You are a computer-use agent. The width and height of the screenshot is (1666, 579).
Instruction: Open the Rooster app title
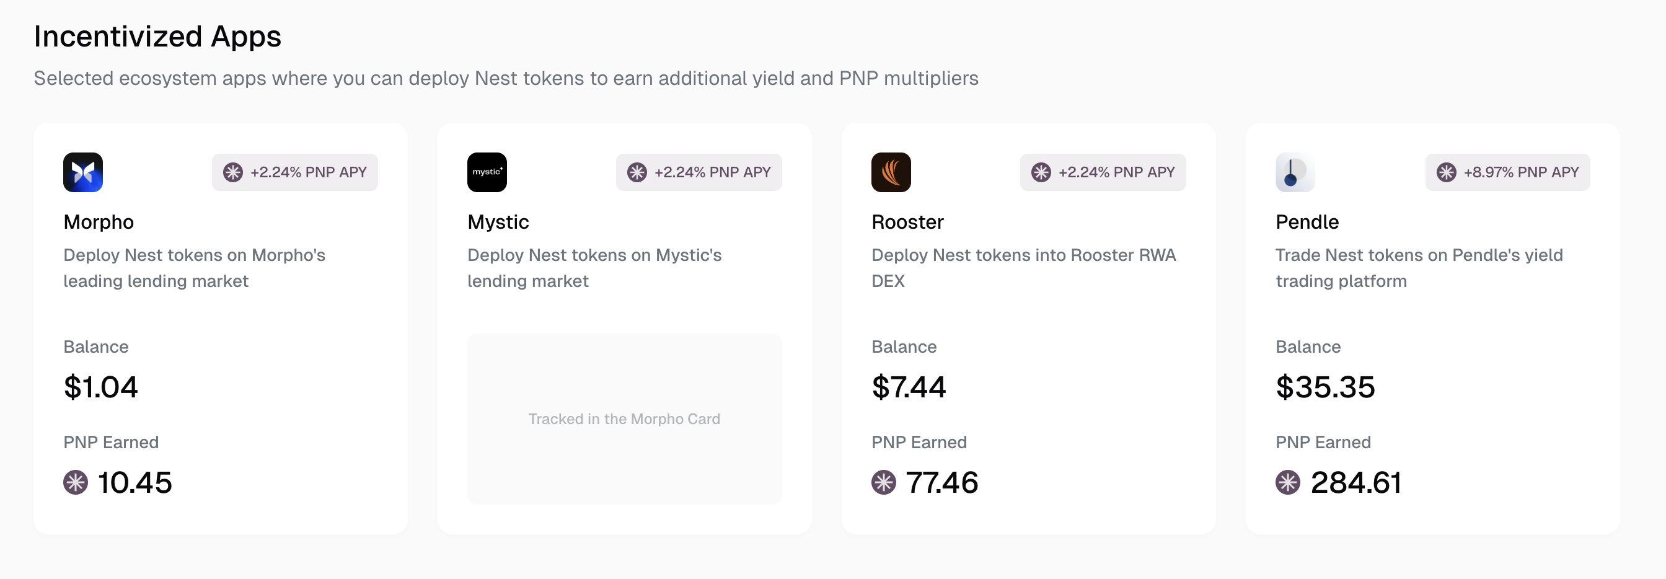click(x=907, y=222)
